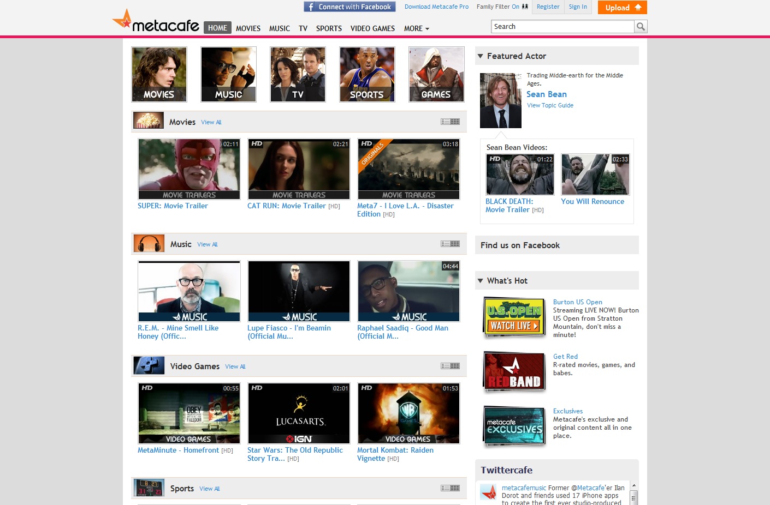
Task: Click the headphones icon in Music header
Action: click(x=149, y=243)
